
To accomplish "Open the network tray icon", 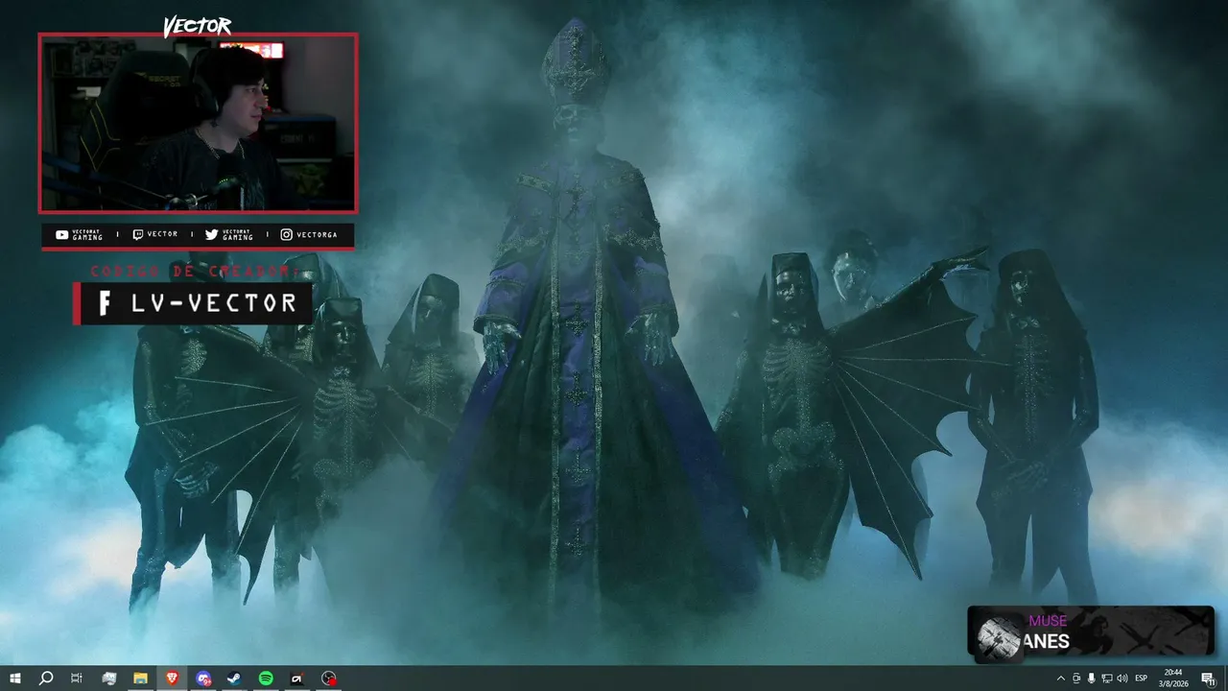I will (x=1107, y=679).
